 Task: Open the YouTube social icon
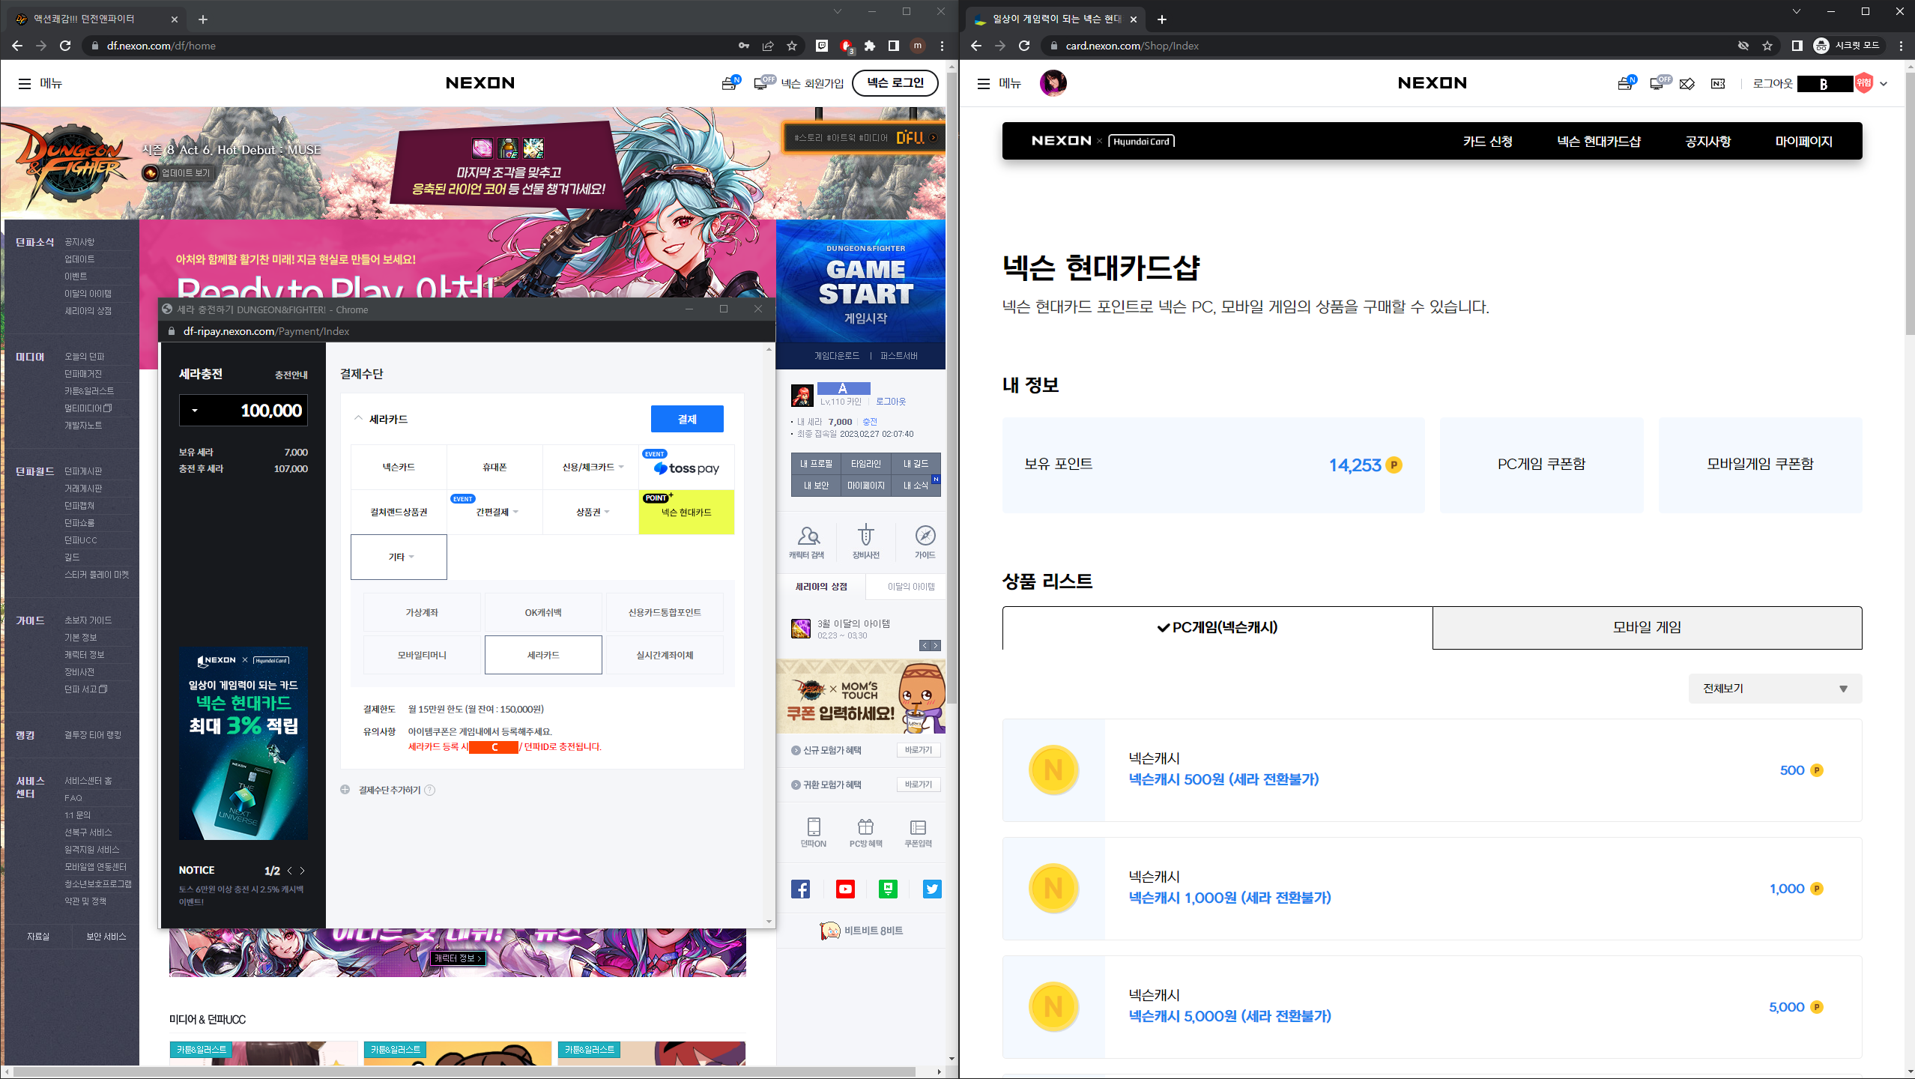(x=845, y=889)
